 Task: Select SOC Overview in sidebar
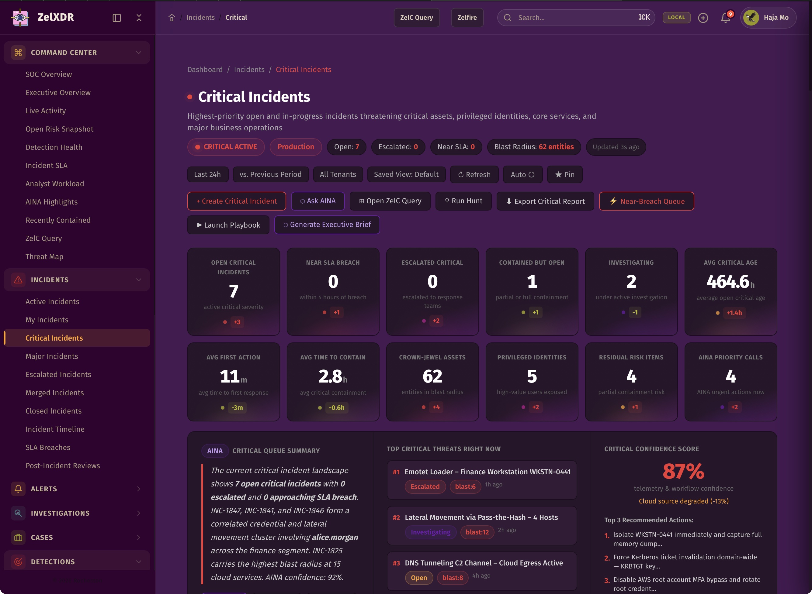49,74
